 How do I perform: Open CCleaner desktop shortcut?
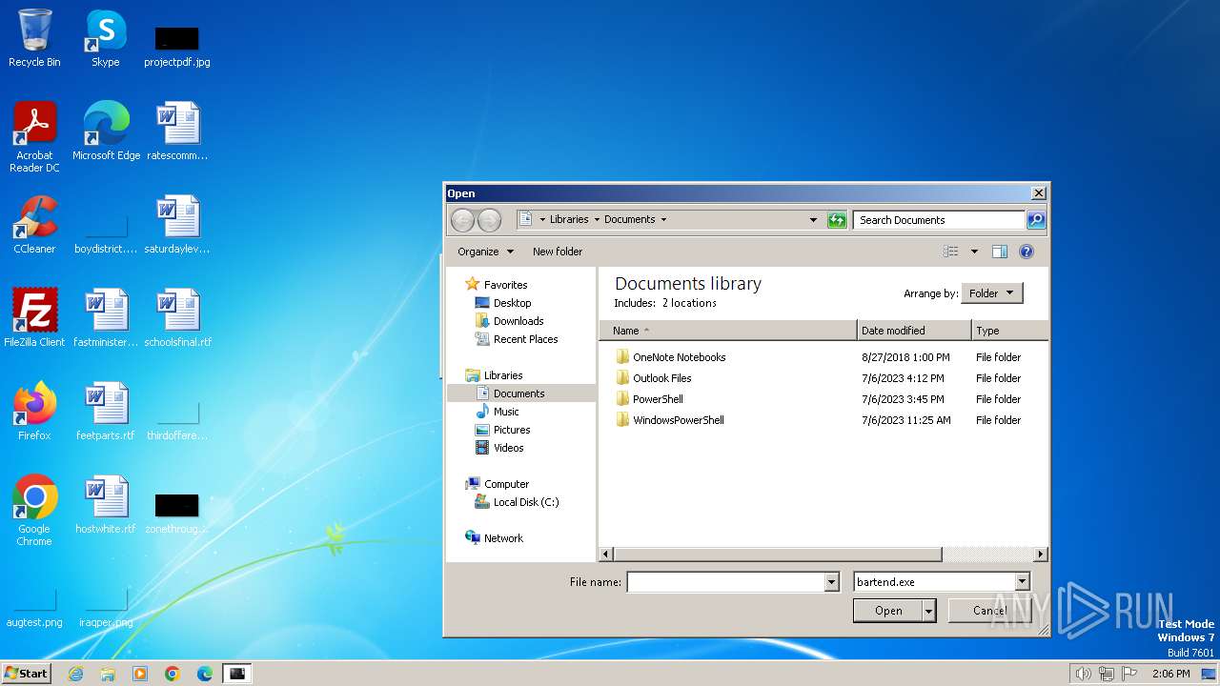(34, 225)
